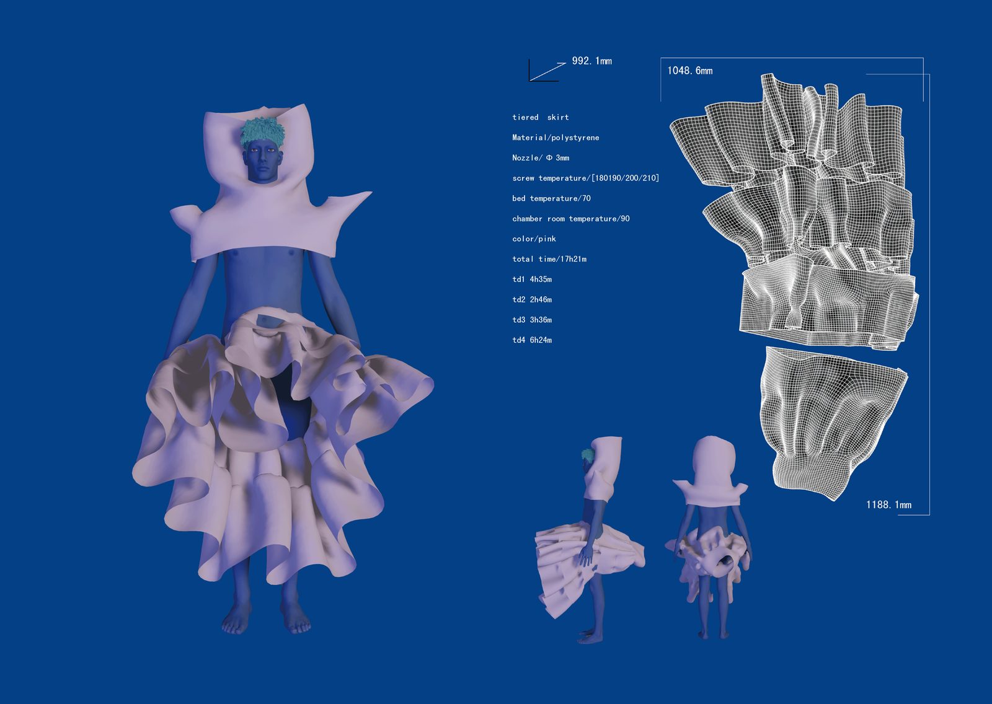Click the depth axis arrow beside 992.1mm
This screenshot has width=992, height=704.
pos(547,71)
